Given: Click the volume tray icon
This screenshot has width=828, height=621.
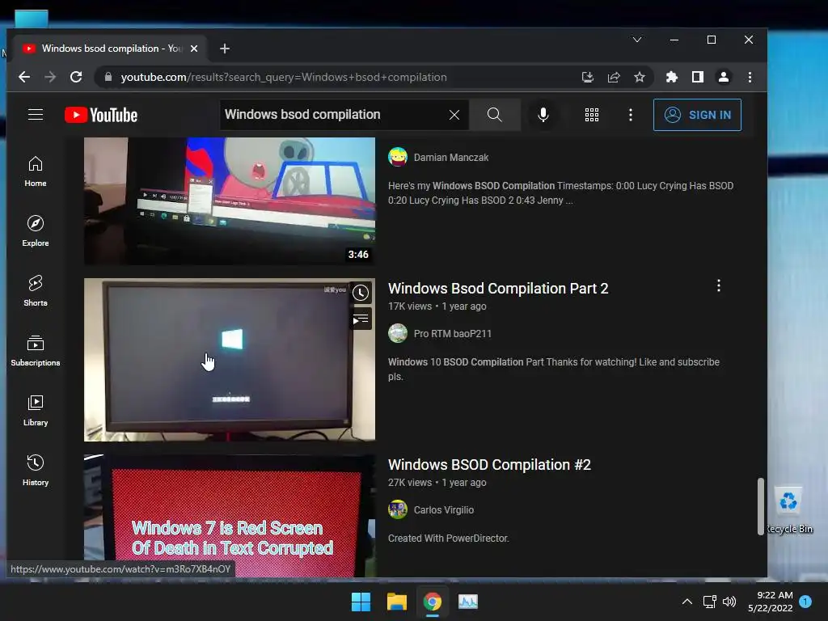Looking at the screenshot, I should click(729, 602).
